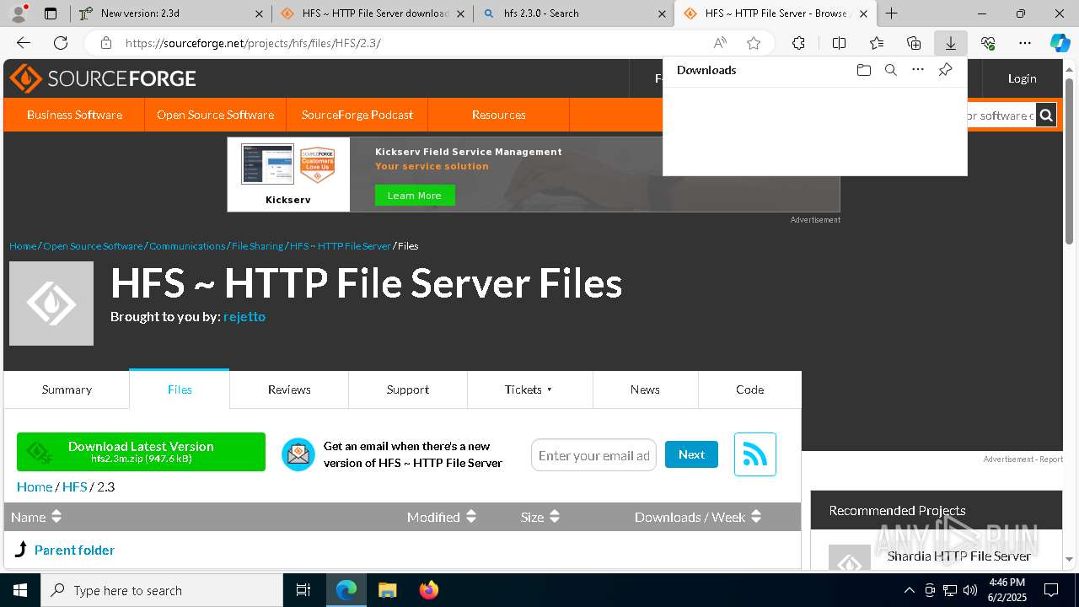1079x607 pixels.
Task: Search downloads magnifier icon
Action: pos(890,70)
